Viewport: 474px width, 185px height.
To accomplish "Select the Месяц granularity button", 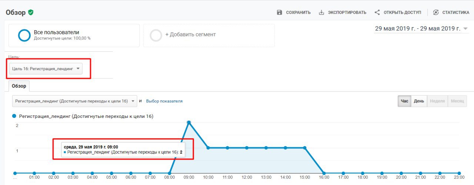I will pos(457,101).
